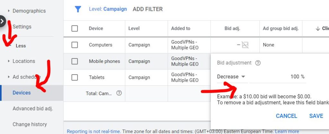This screenshot has height=134, width=329.
Task: Open Change history in sidebar
Action: tap(30, 124)
